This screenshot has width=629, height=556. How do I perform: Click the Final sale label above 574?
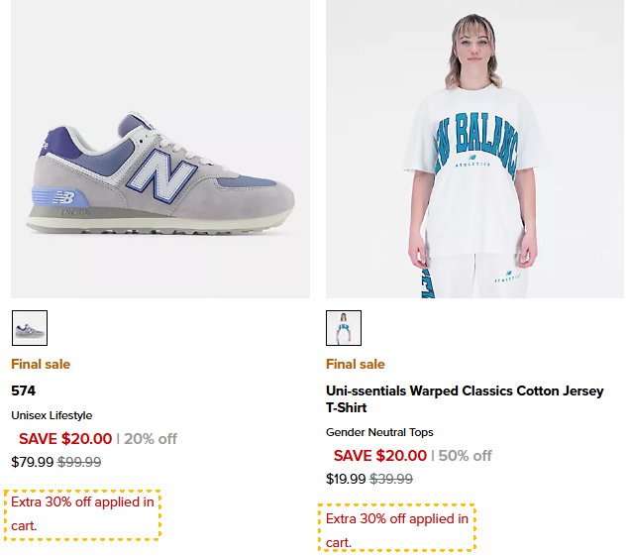[x=41, y=364]
